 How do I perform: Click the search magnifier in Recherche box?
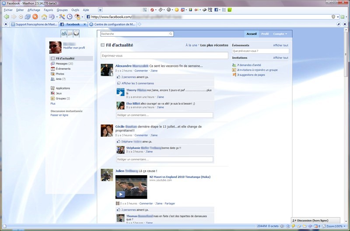point(171,34)
